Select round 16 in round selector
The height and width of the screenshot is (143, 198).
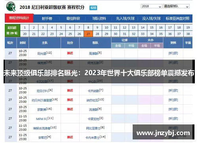coord(161,28)
